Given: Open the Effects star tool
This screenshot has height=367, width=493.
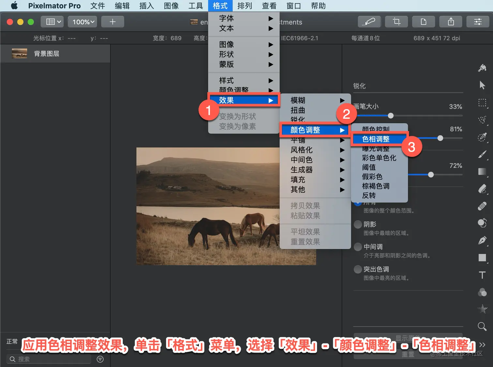Looking at the screenshot, I should point(482,309).
